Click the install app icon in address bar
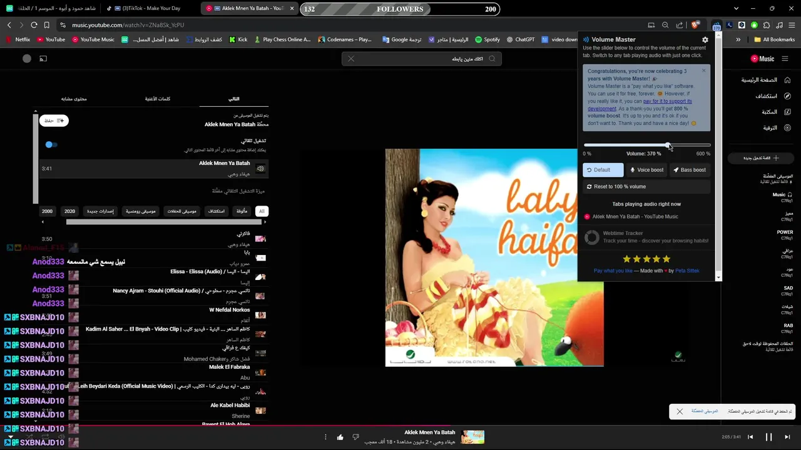 pos(651,25)
